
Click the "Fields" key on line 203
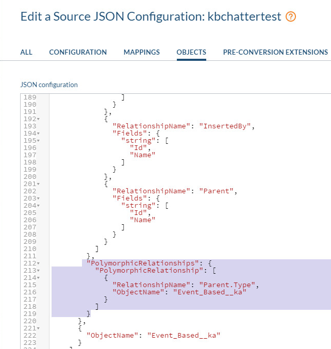129,198
